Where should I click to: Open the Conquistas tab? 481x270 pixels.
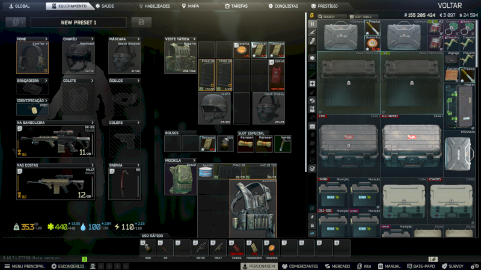click(x=283, y=6)
